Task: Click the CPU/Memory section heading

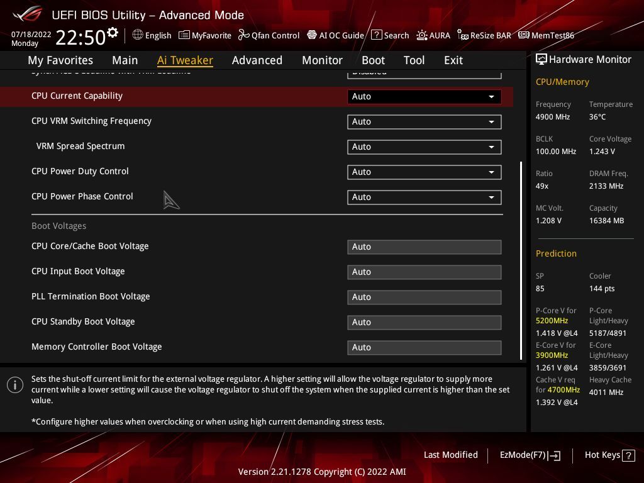Action: coord(562,82)
